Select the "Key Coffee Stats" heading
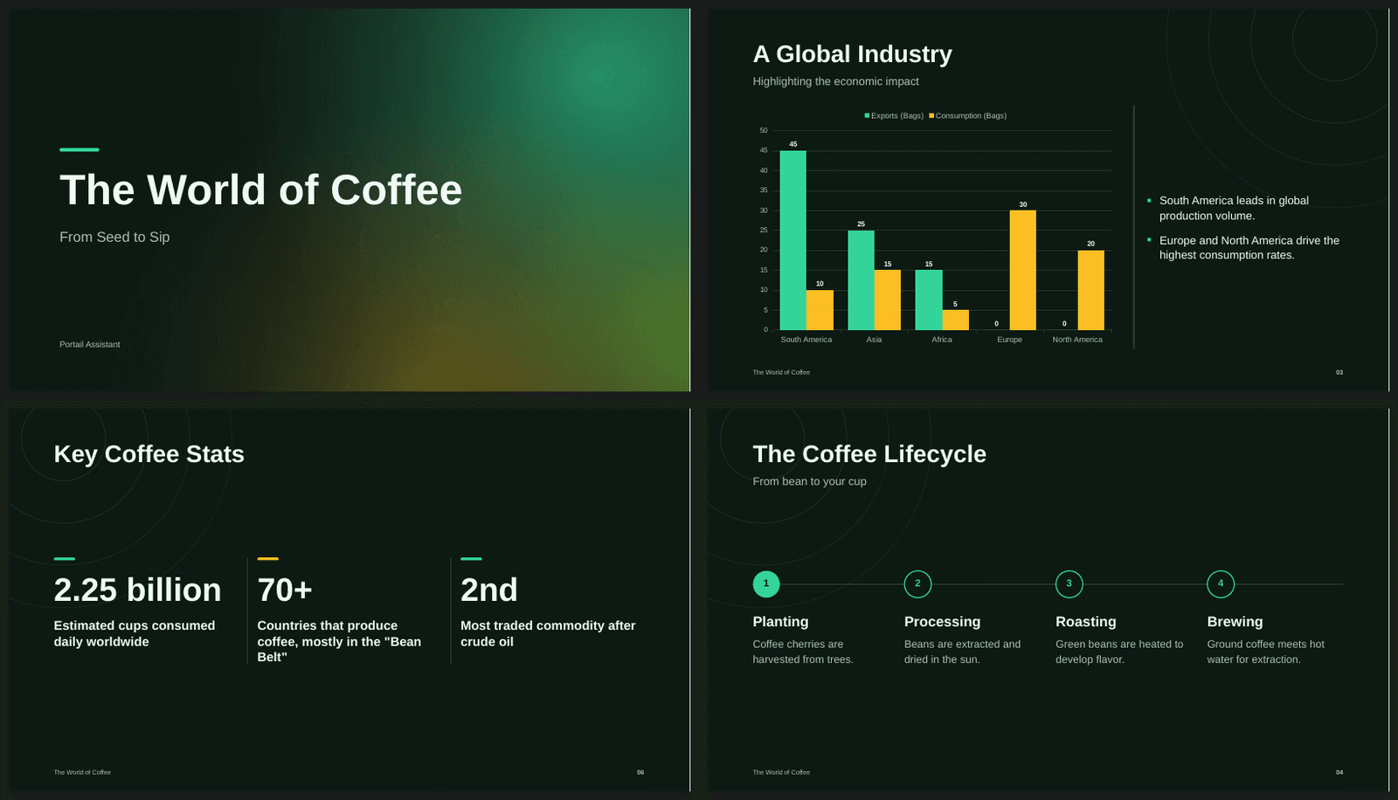 click(x=149, y=454)
